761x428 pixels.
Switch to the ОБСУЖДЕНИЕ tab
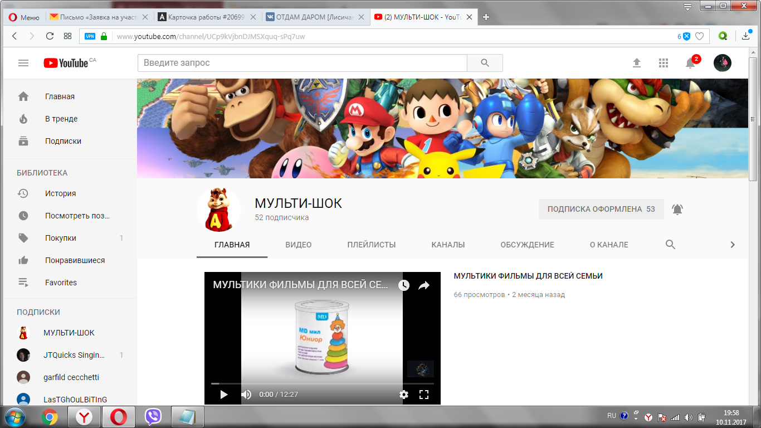pyautogui.click(x=527, y=245)
